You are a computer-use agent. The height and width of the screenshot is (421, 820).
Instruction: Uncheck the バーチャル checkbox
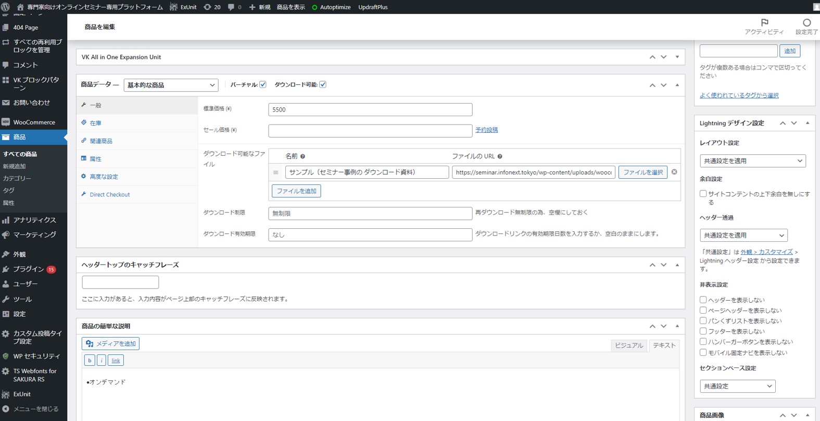click(263, 84)
